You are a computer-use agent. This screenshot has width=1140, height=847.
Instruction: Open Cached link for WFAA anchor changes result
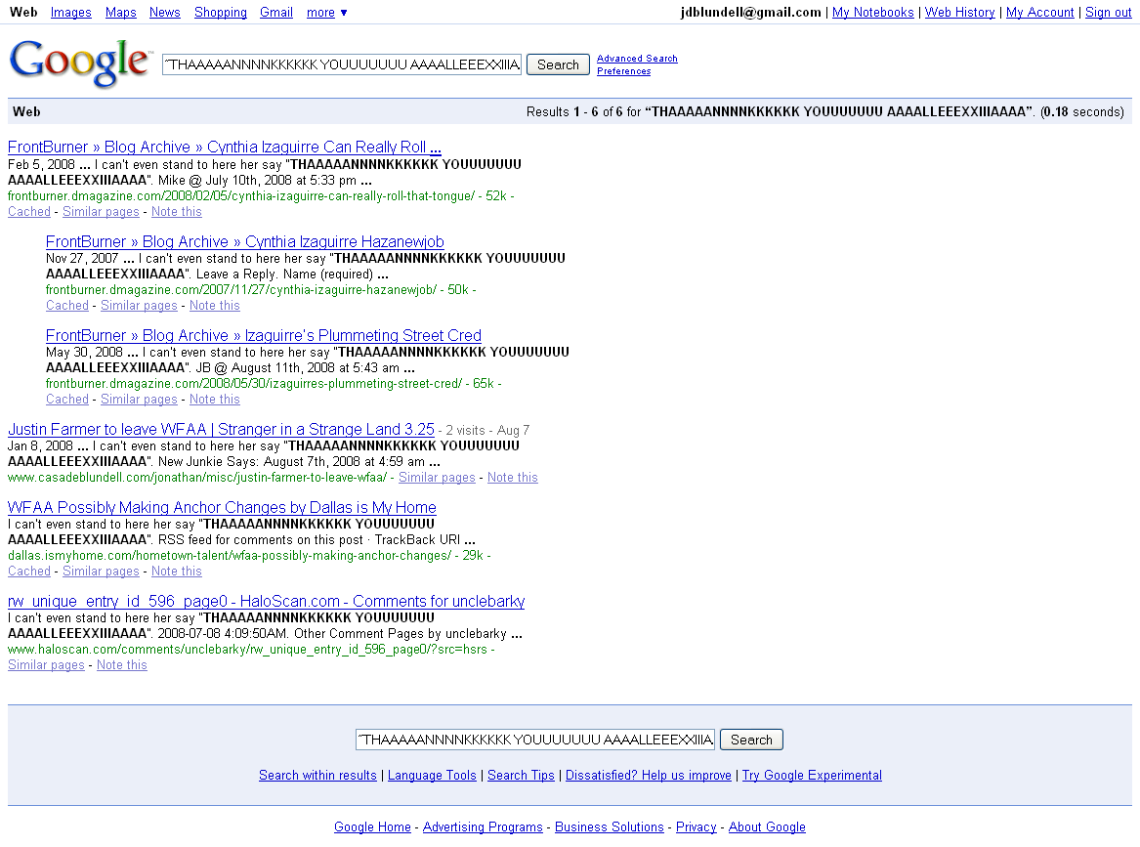point(29,572)
